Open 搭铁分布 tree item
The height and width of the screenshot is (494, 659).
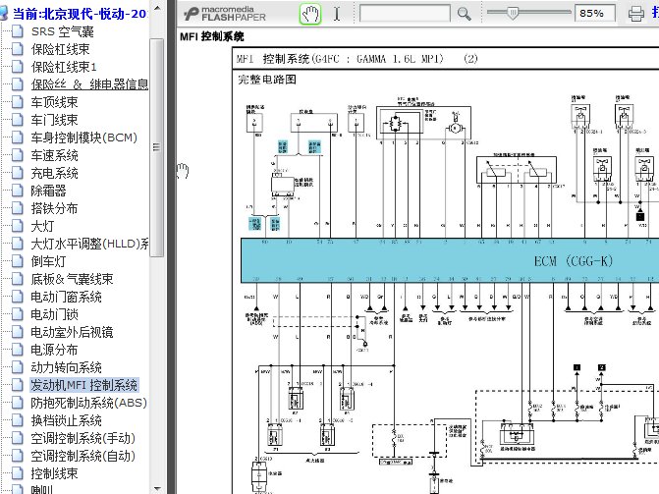54,208
